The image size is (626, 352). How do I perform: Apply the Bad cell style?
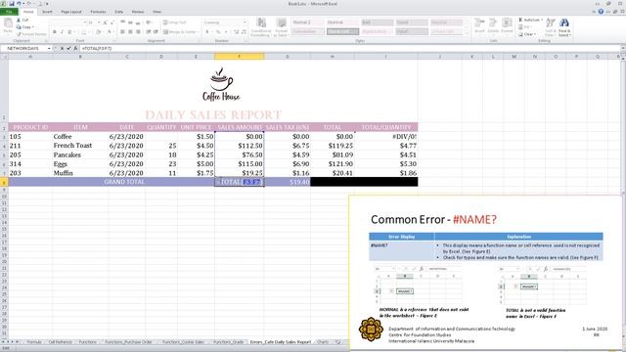pos(378,22)
